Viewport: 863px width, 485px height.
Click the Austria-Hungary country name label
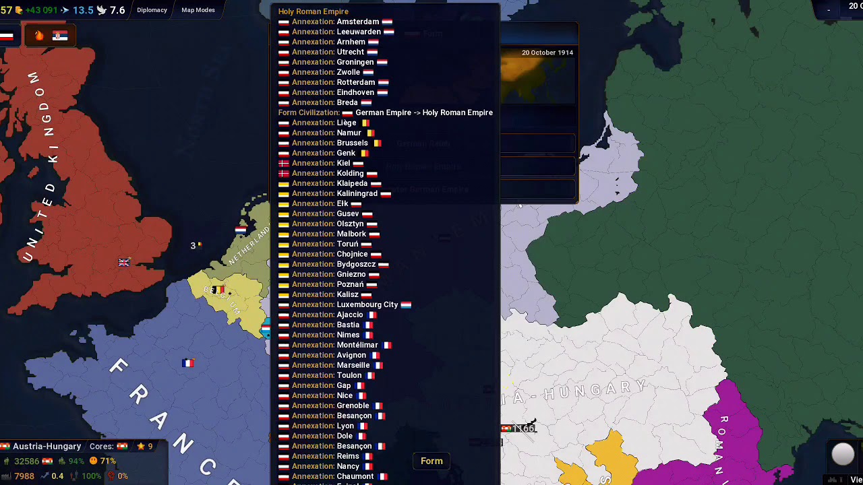[47, 446]
